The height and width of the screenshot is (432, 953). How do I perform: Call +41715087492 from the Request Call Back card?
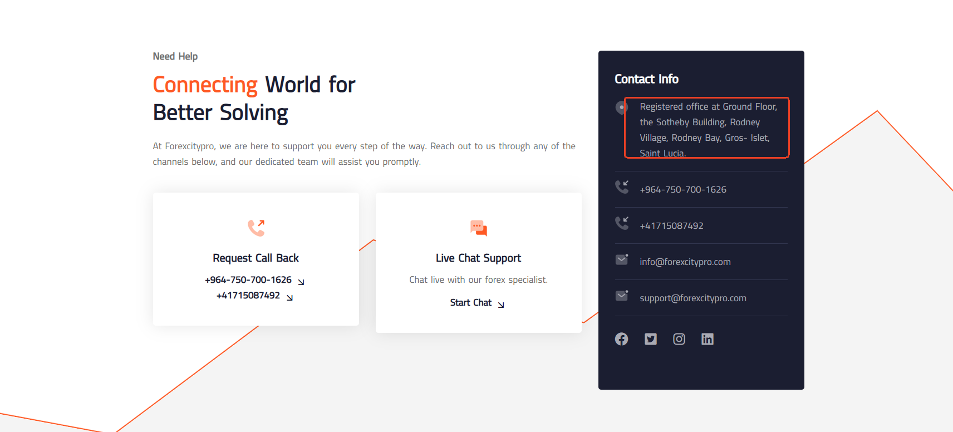(x=254, y=296)
